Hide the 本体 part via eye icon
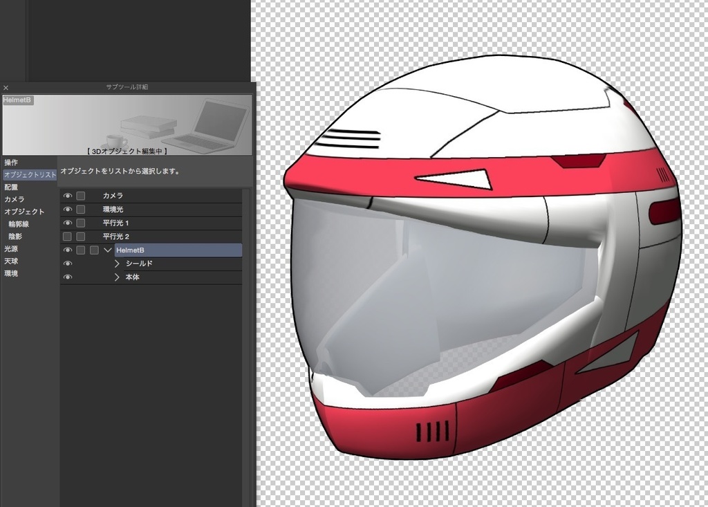 (67, 277)
